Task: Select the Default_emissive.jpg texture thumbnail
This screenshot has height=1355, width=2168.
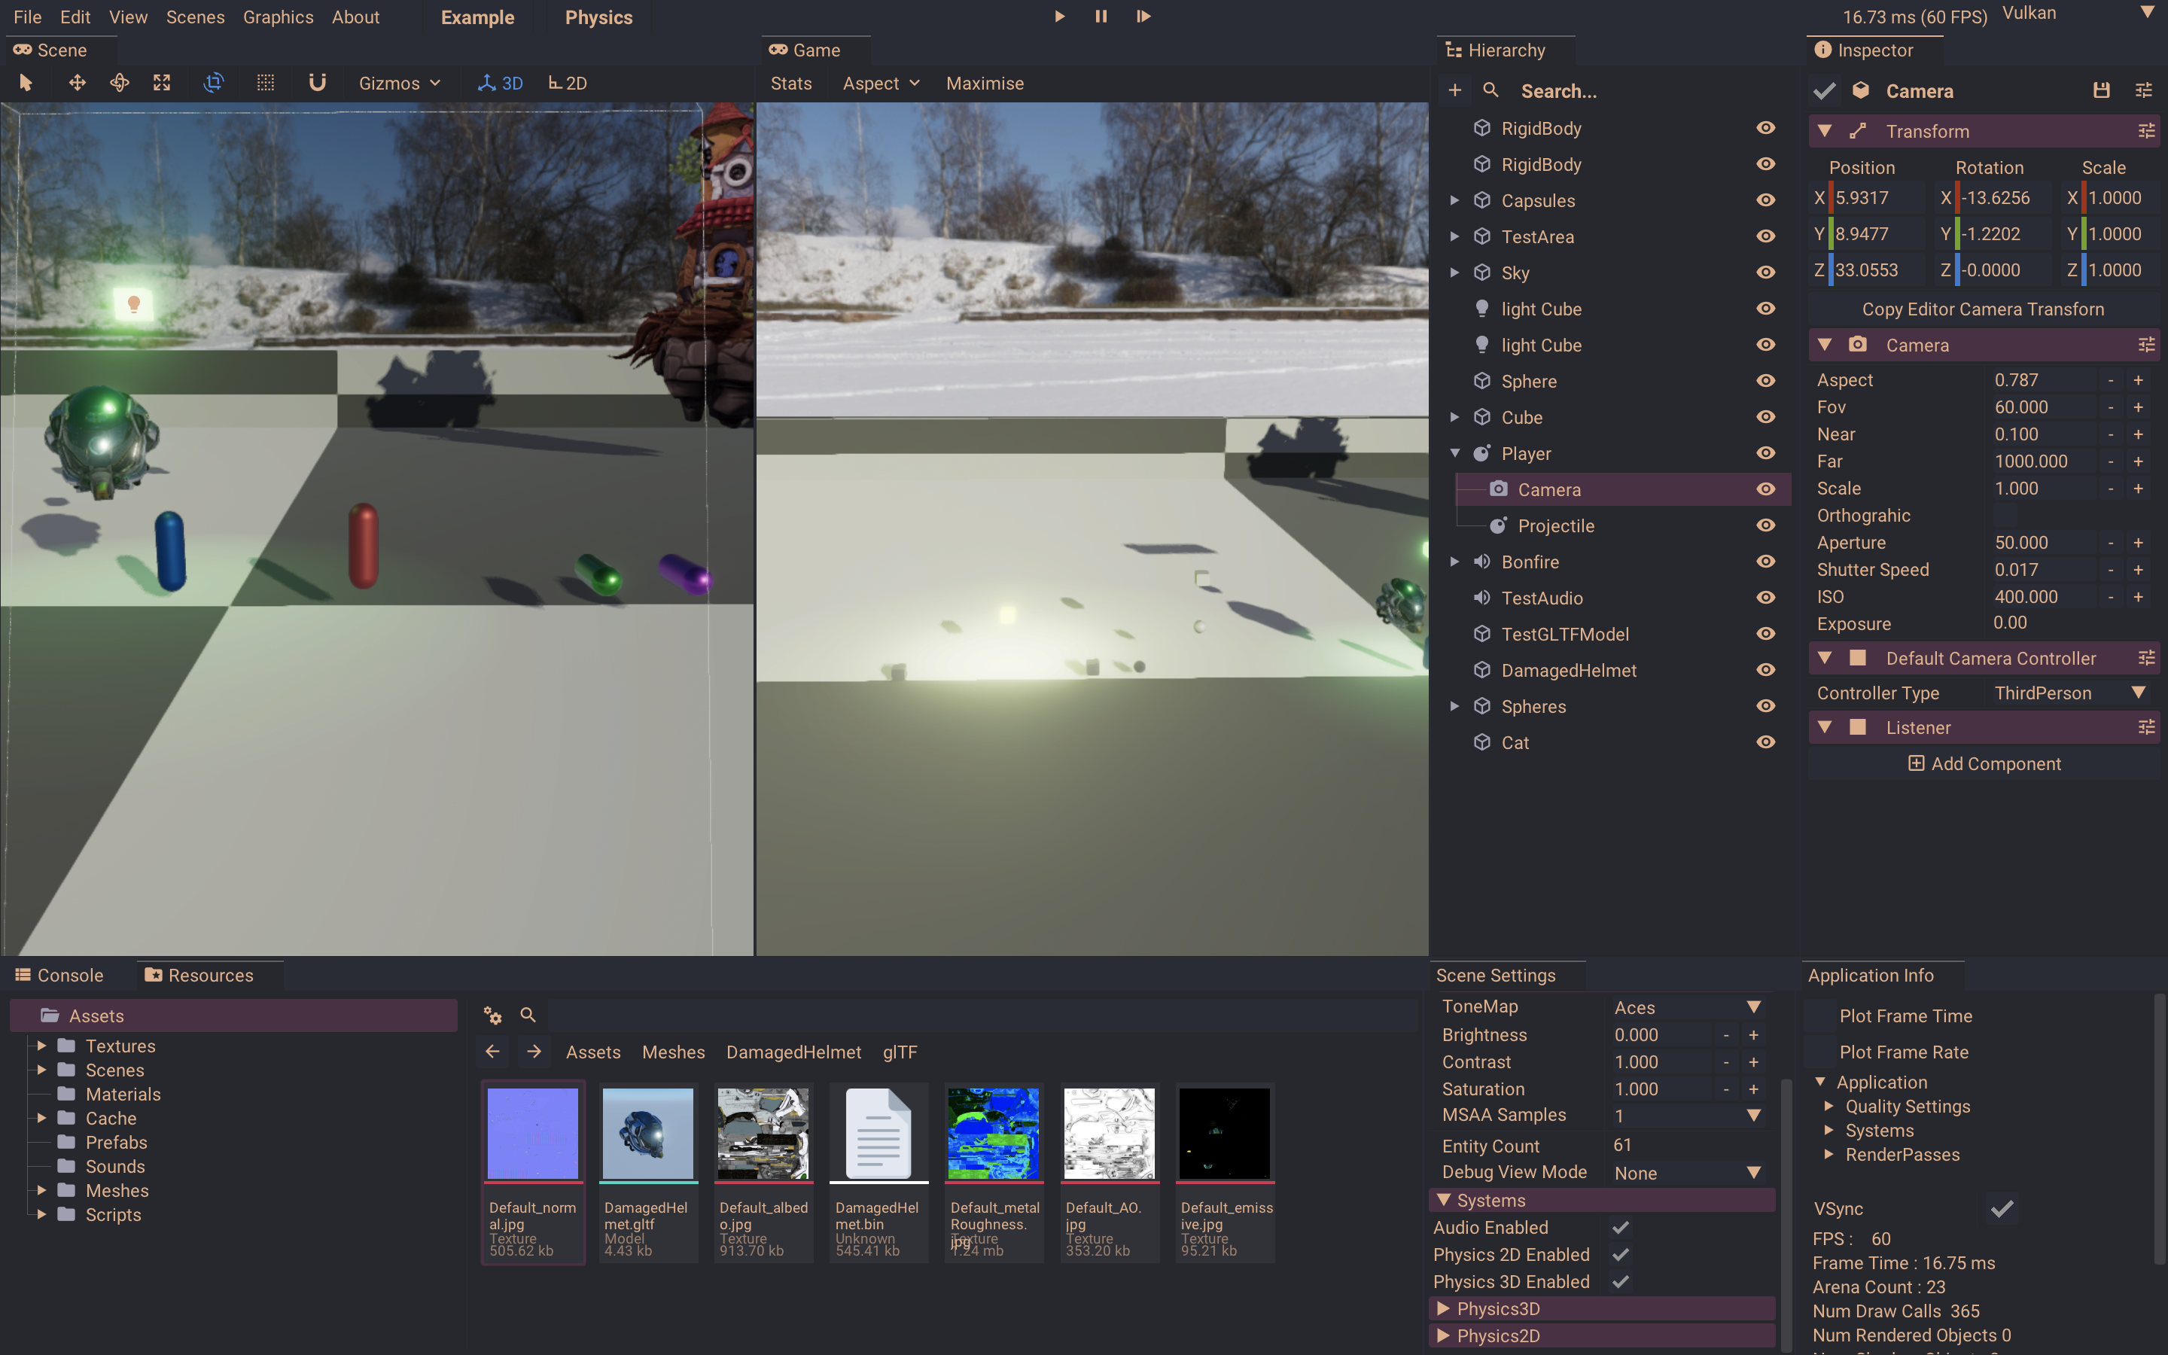Action: (1224, 1134)
